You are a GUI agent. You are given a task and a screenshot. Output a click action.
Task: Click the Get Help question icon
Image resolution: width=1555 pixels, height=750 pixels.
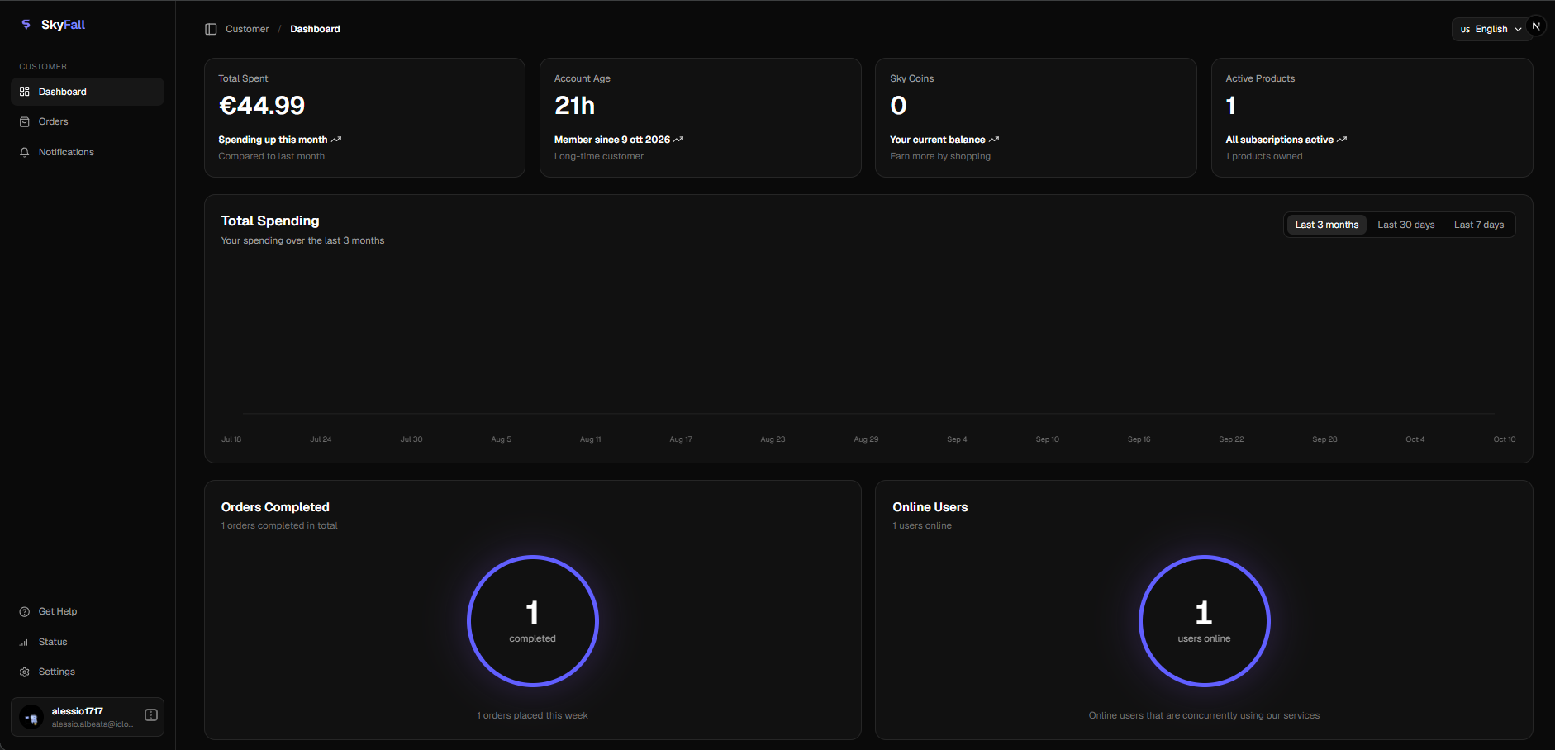coord(25,611)
